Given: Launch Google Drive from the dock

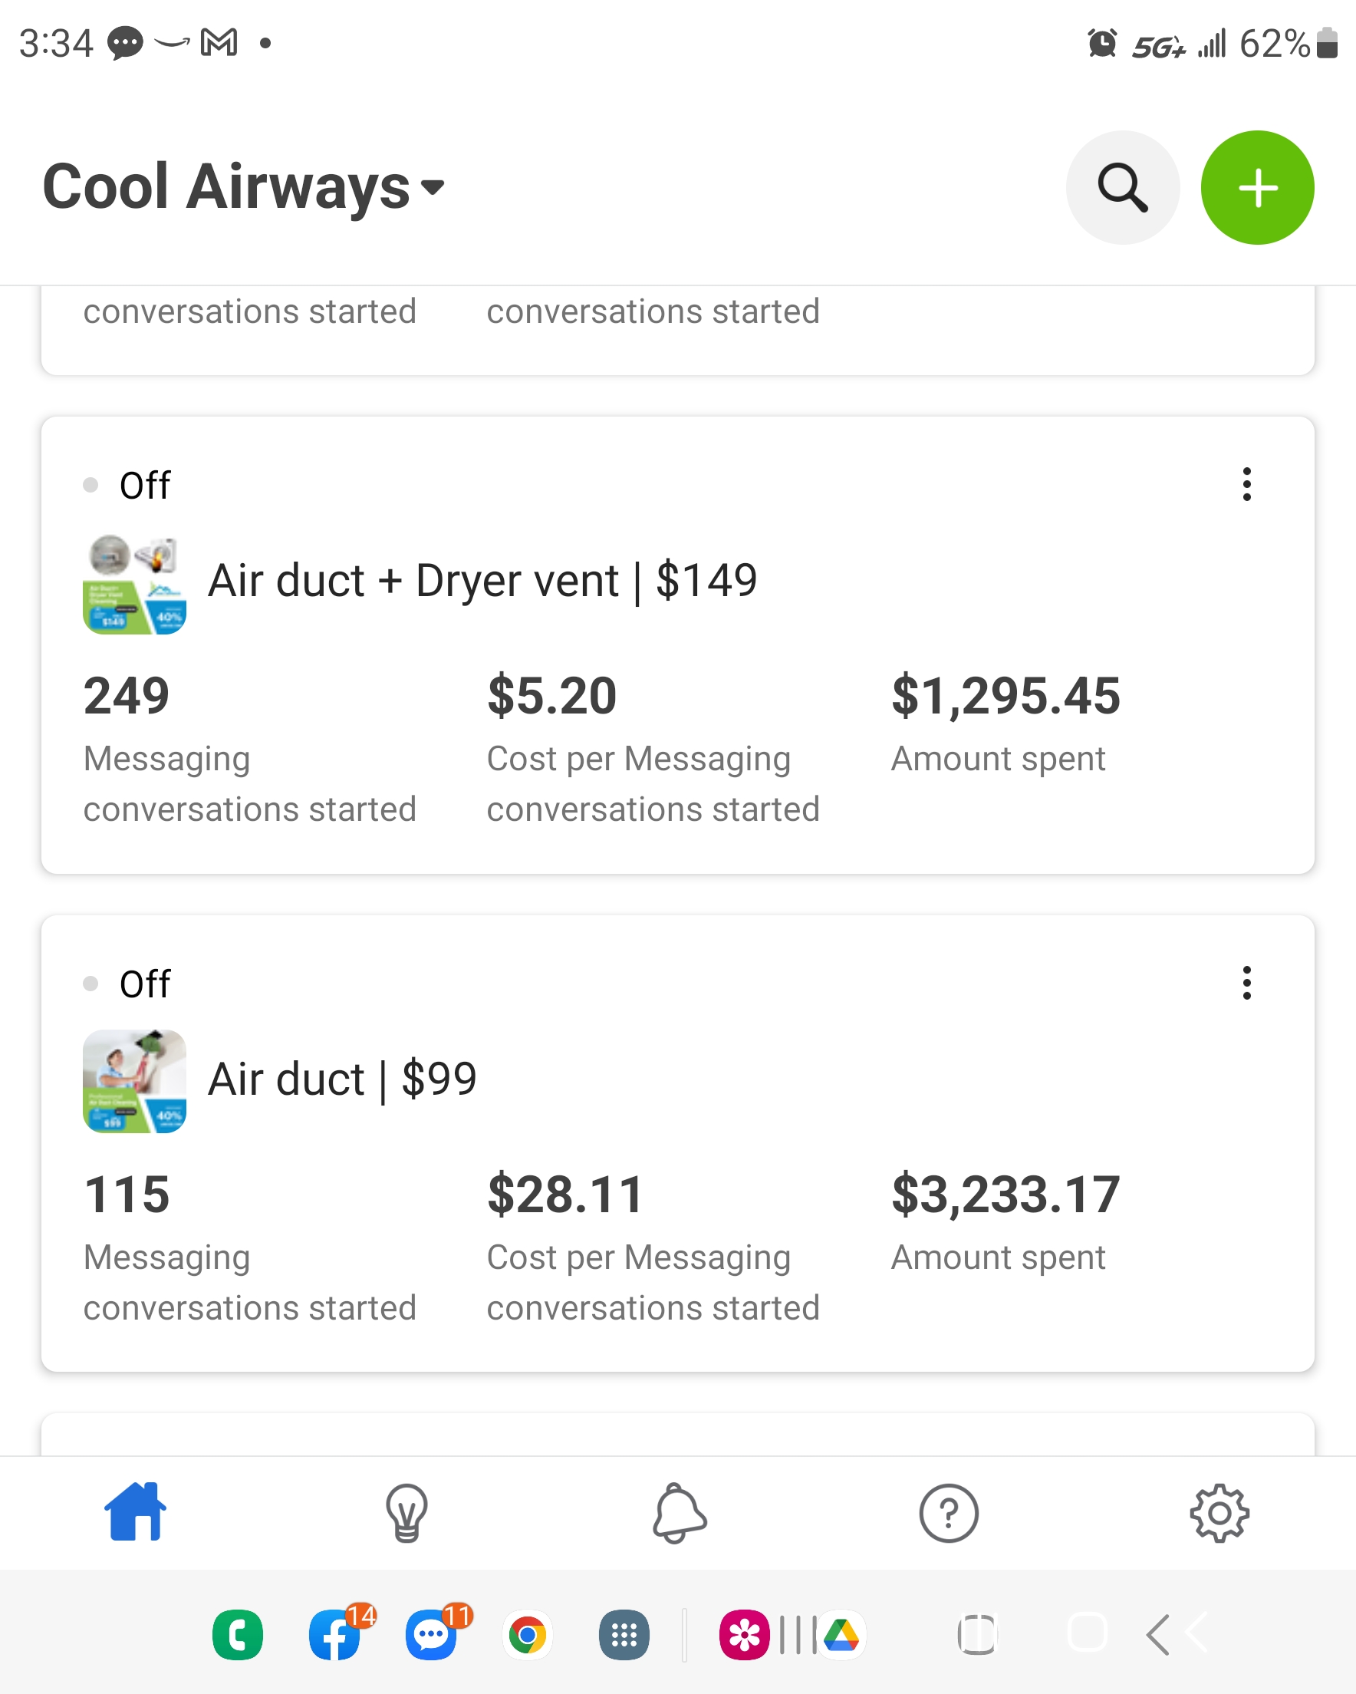Looking at the screenshot, I should (841, 1635).
